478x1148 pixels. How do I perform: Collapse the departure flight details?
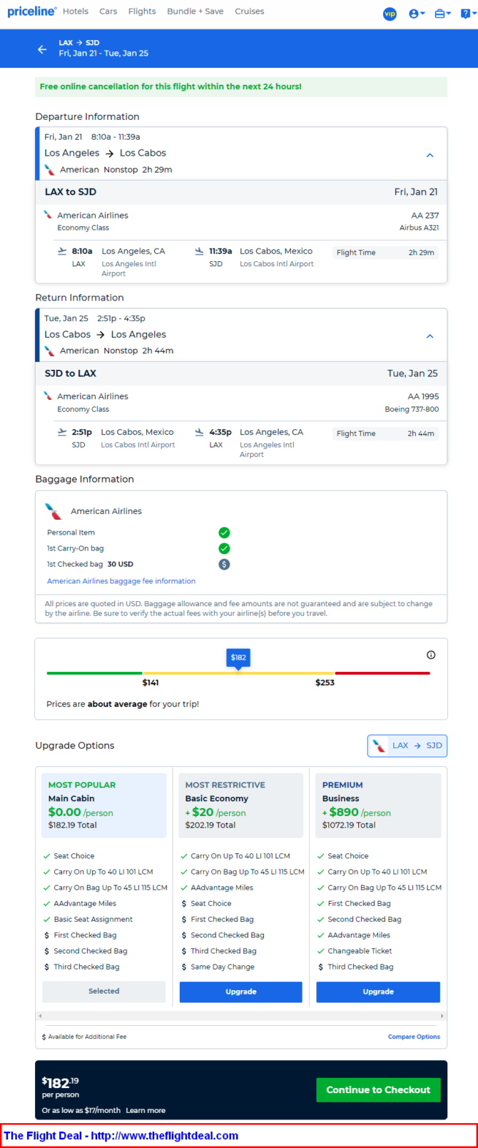pyautogui.click(x=429, y=155)
